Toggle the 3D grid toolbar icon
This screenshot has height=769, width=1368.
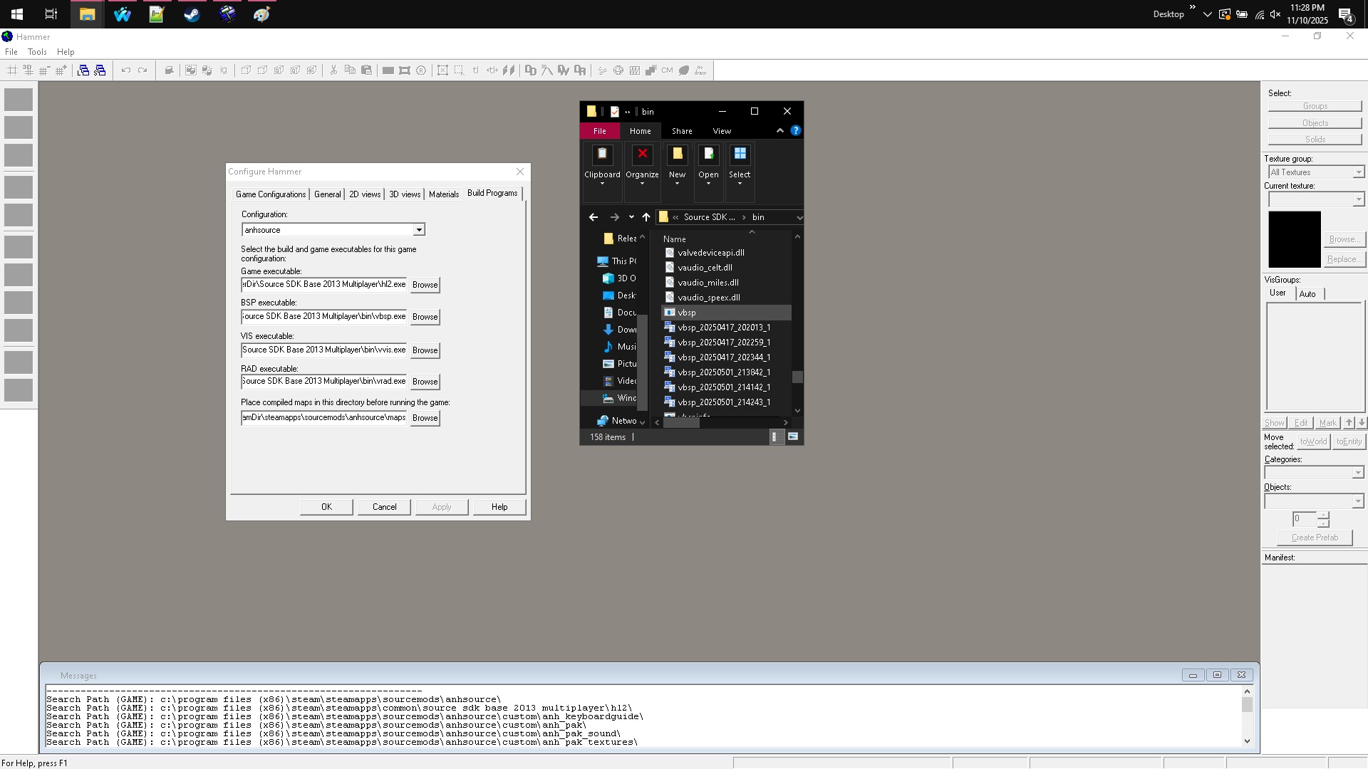(x=28, y=70)
